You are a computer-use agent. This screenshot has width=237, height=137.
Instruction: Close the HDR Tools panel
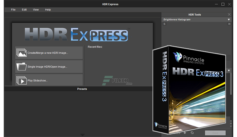229,14
